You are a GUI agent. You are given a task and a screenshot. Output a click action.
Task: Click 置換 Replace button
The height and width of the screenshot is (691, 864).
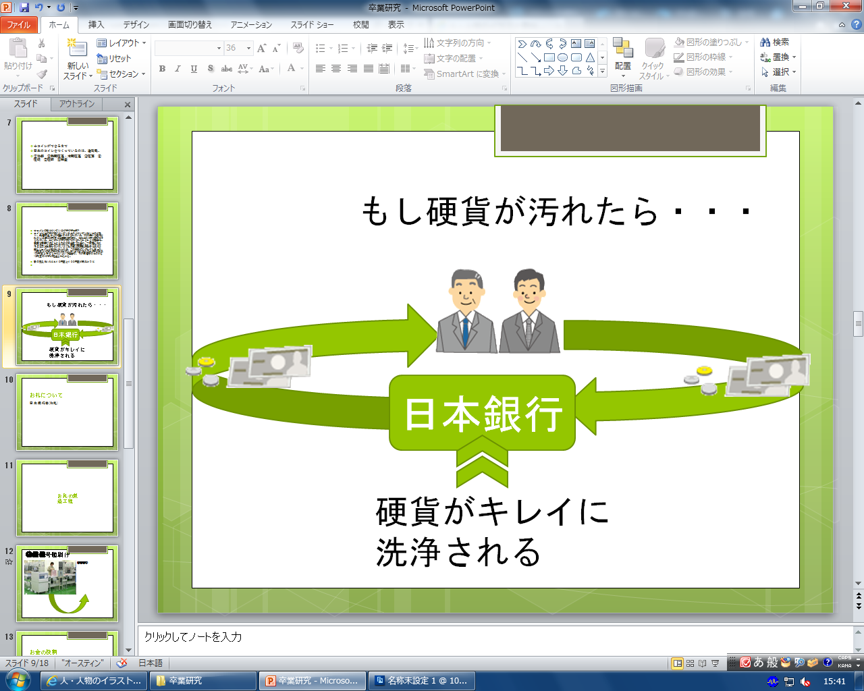coord(778,57)
